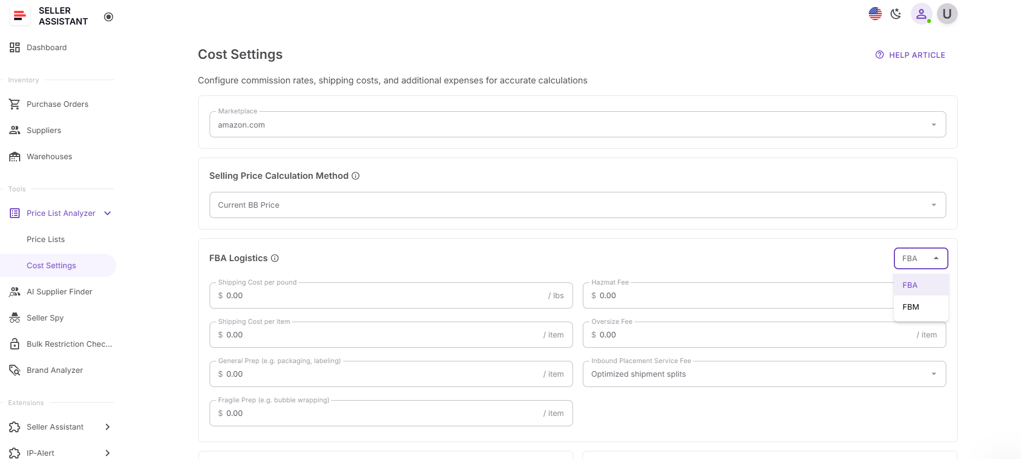The width and height of the screenshot is (1021, 459).
Task: Click the Seller Assistant extension puzzle icon
Action: coord(15,427)
